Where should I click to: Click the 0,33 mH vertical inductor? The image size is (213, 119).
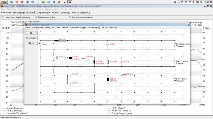point(94,62)
